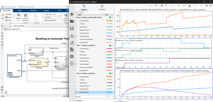Click the Fit to view icon in plot toolbar

[x=184, y=5]
